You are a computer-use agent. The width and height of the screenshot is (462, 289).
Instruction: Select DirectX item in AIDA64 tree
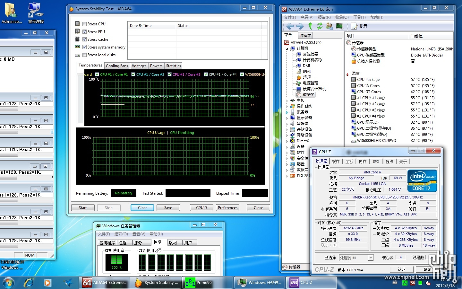click(299, 141)
